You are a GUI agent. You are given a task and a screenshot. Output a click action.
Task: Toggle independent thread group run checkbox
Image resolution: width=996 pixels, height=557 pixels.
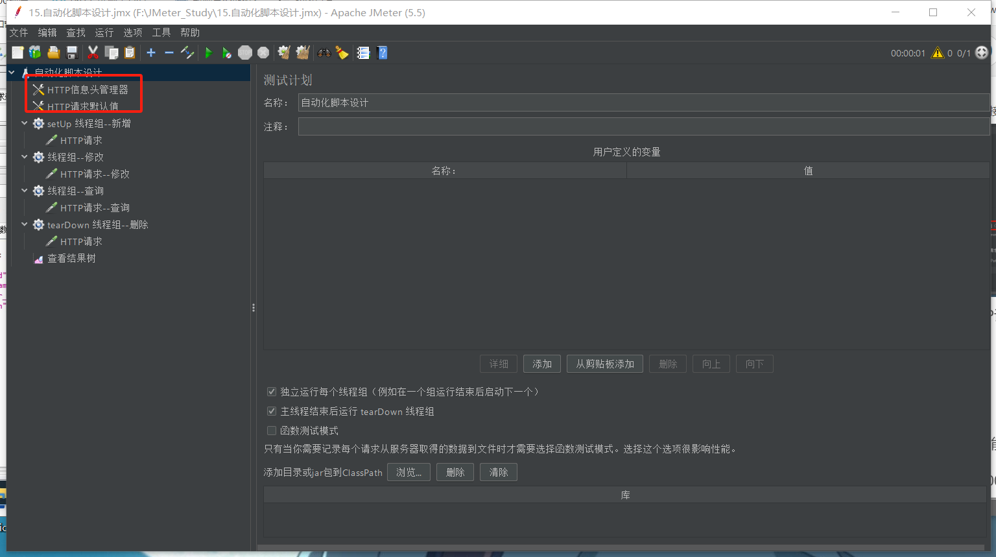[272, 392]
